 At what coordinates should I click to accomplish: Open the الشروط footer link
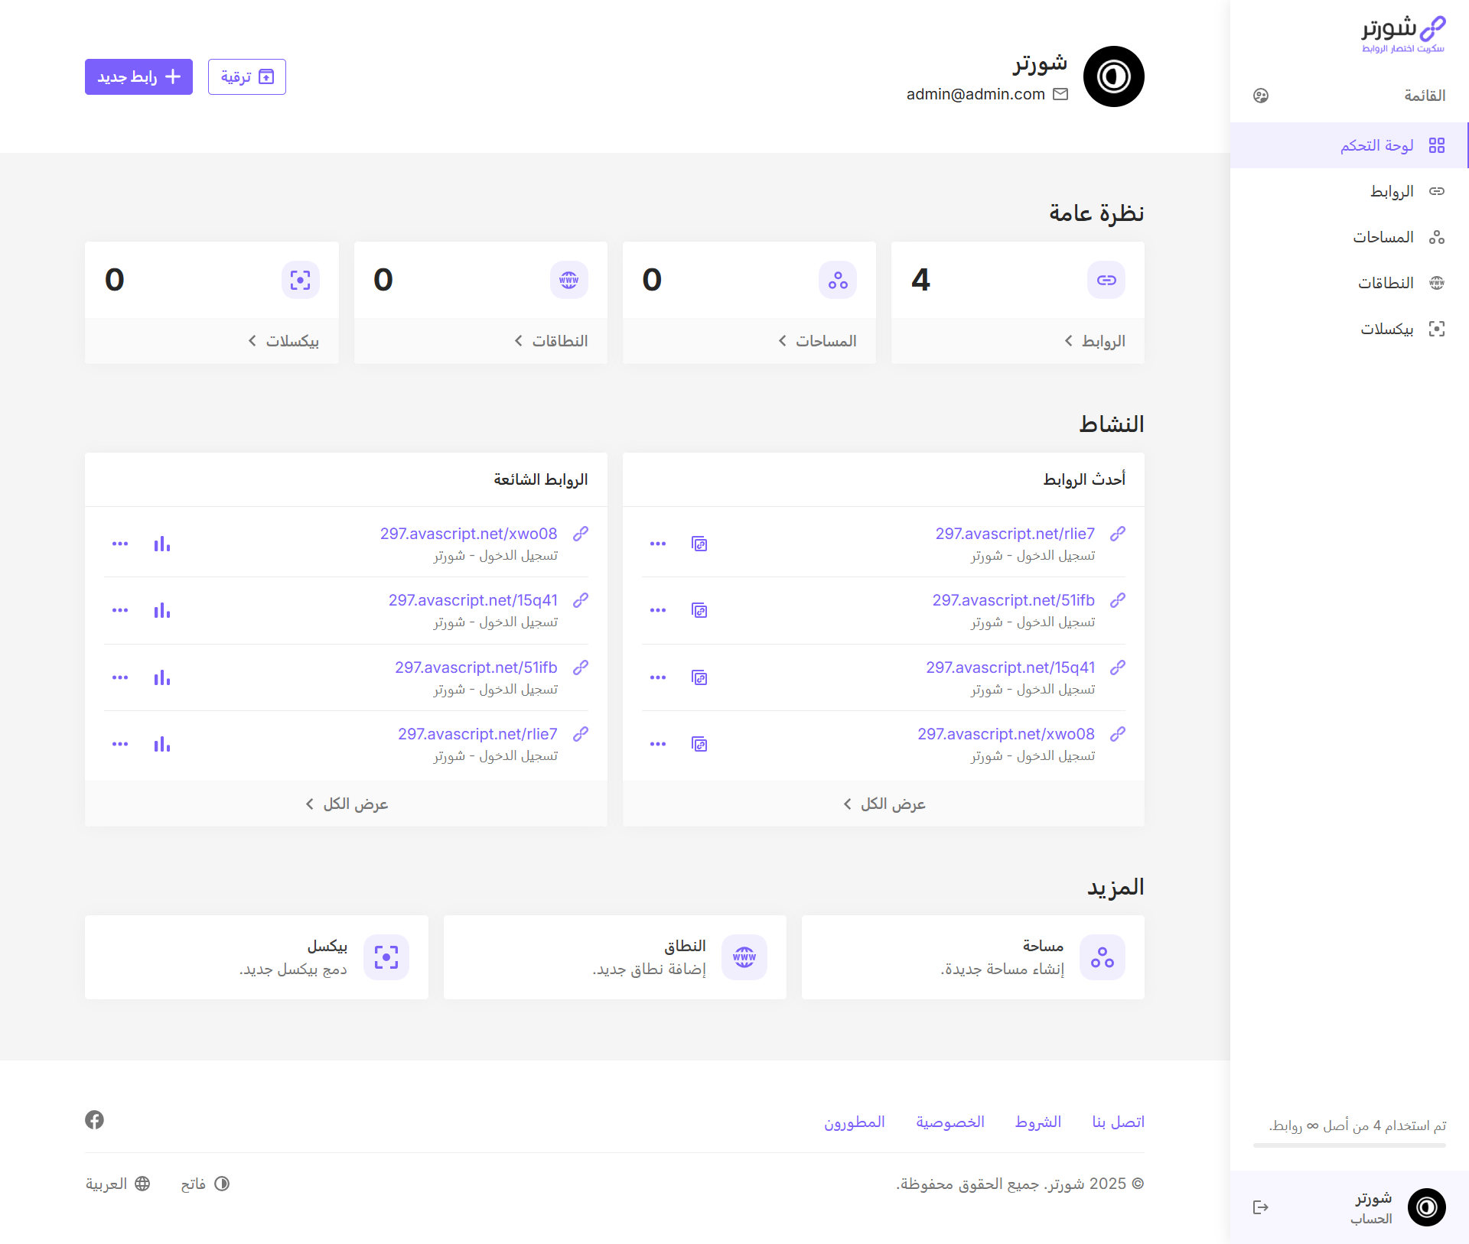coord(1038,1122)
